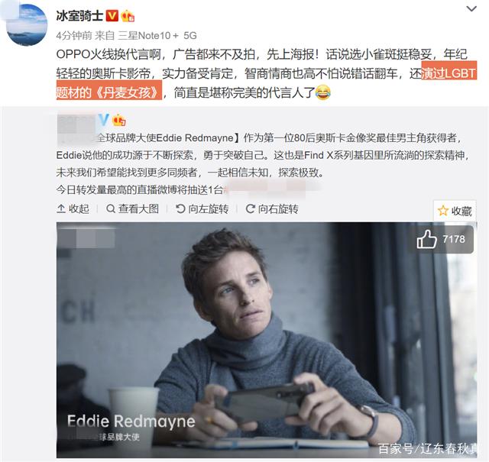Click the collapse arrow icon beside 收起
Viewport: 489px width, 462px height.
click(x=61, y=209)
